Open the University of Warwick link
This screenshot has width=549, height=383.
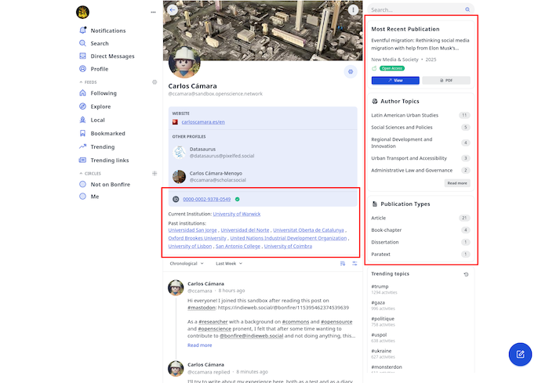[x=237, y=214]
